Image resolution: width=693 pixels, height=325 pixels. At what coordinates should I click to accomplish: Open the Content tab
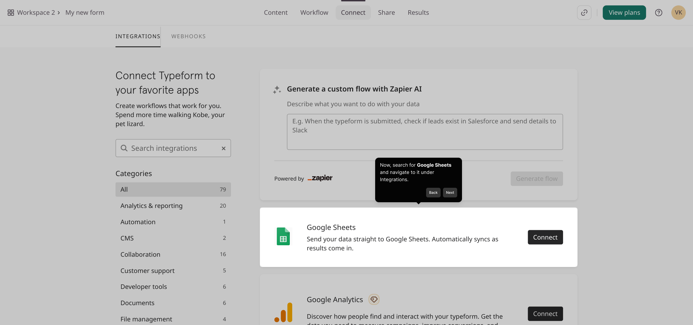(x=276, y=13)
